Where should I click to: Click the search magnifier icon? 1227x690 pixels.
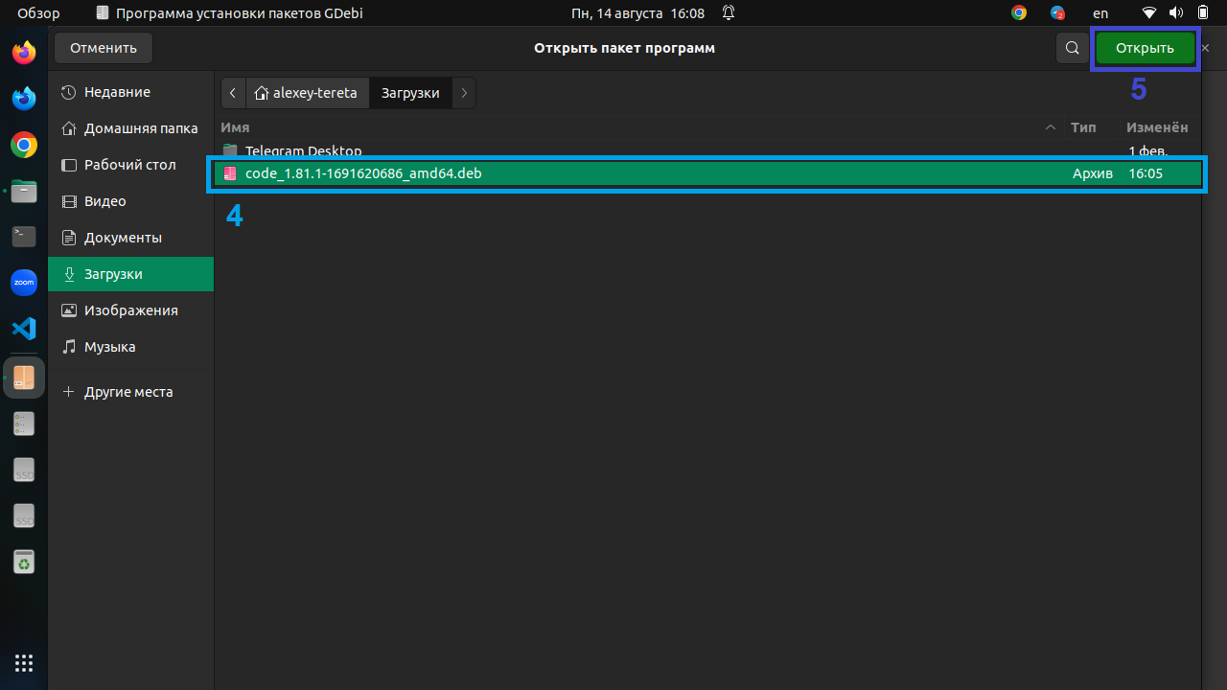point(1072,48)
